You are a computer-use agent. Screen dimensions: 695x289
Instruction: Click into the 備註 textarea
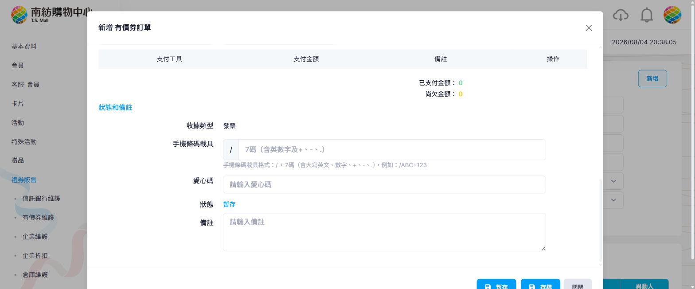(384, 232)
